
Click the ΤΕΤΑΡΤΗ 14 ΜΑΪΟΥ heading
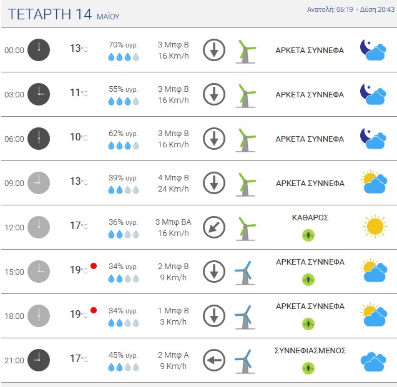64,14
